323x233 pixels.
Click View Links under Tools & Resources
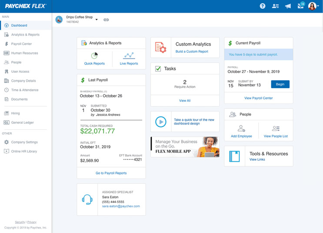(257, 159)
